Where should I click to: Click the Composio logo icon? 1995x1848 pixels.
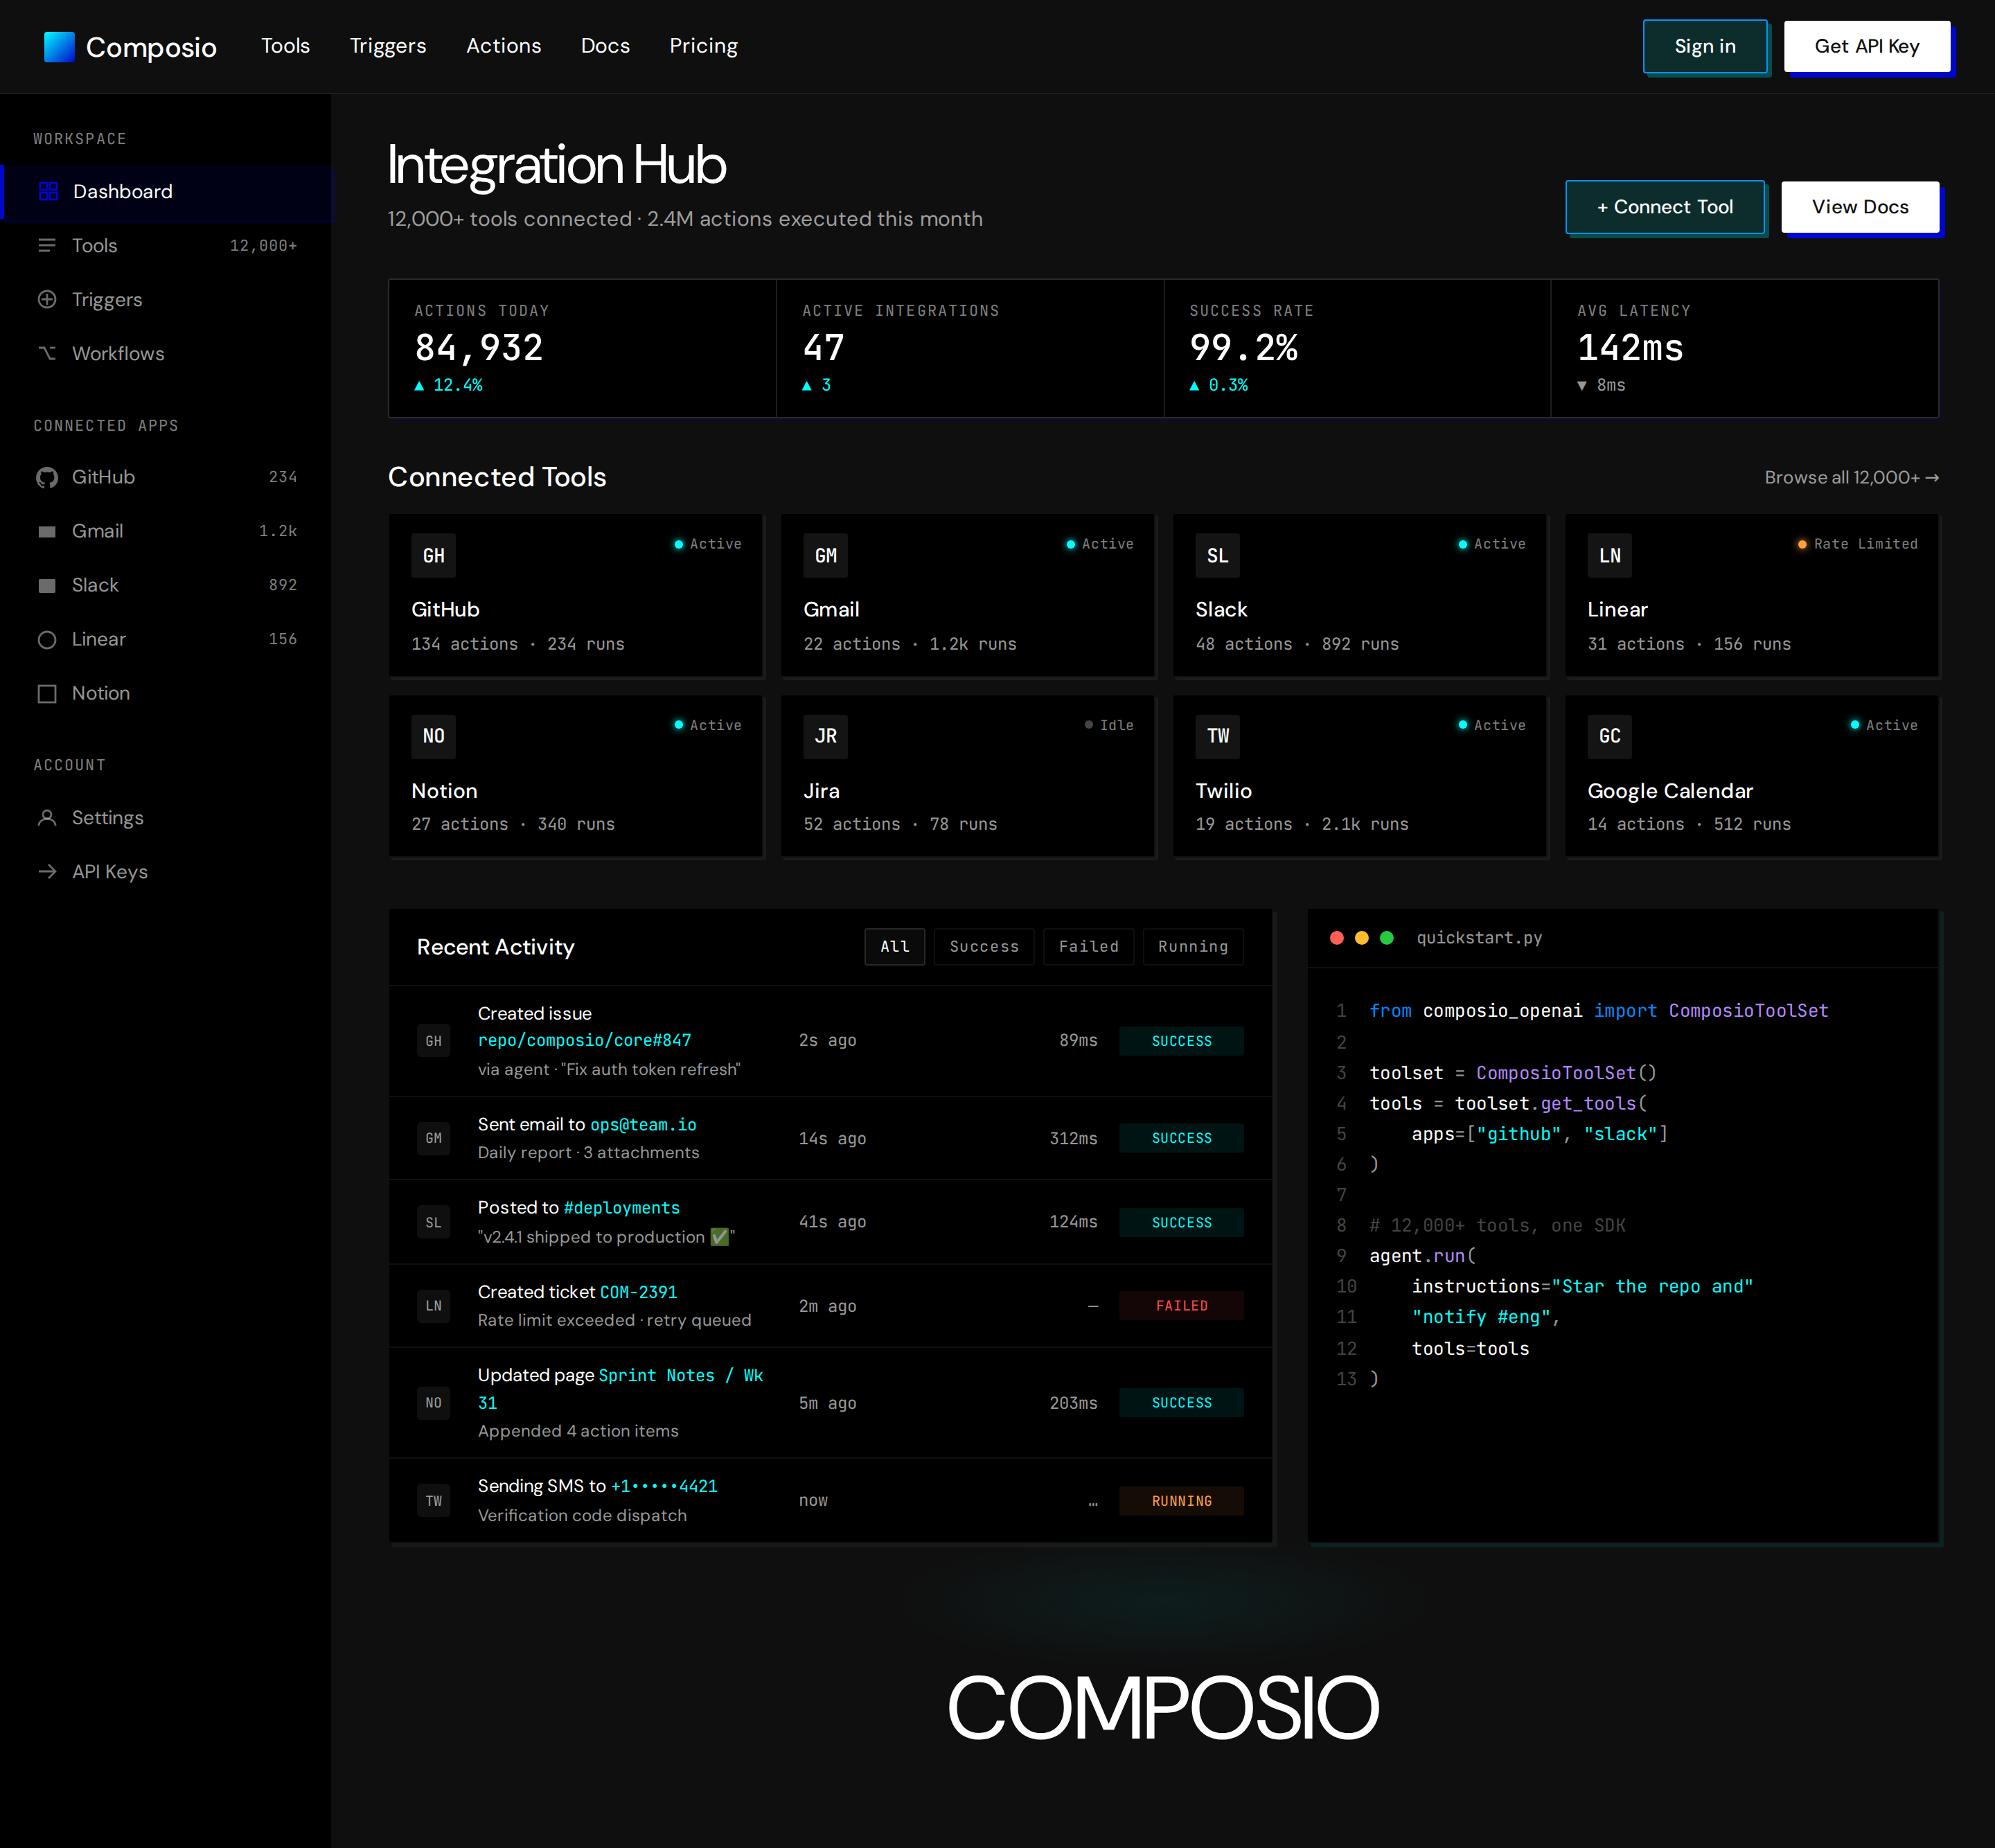pos(59,47)
